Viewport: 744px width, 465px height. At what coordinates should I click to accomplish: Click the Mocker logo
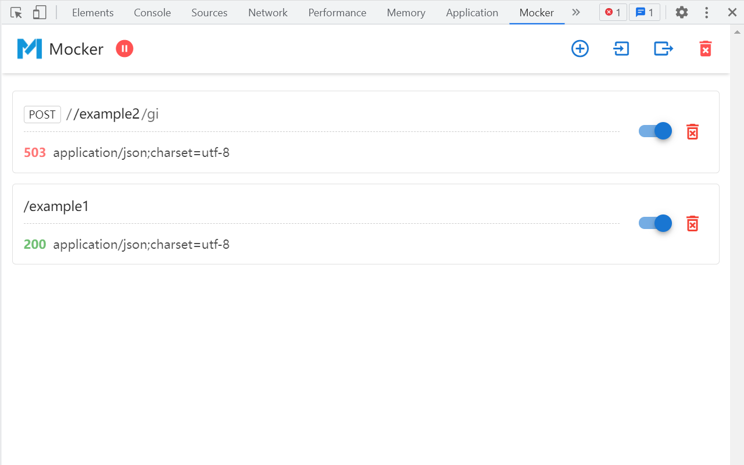(x=30, y=49)
